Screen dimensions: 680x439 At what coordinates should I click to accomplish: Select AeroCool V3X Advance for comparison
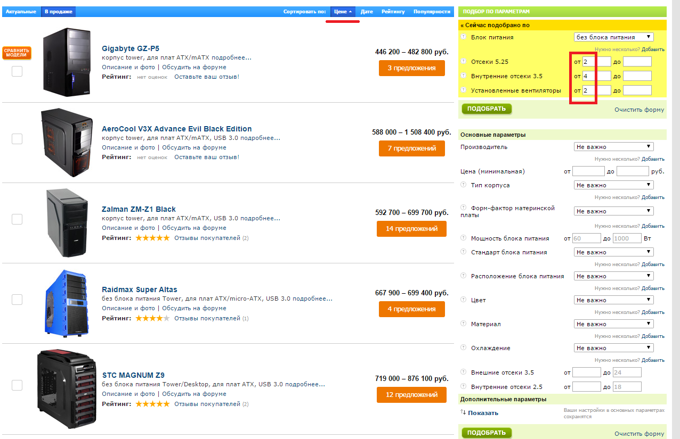tap(17, 139)
